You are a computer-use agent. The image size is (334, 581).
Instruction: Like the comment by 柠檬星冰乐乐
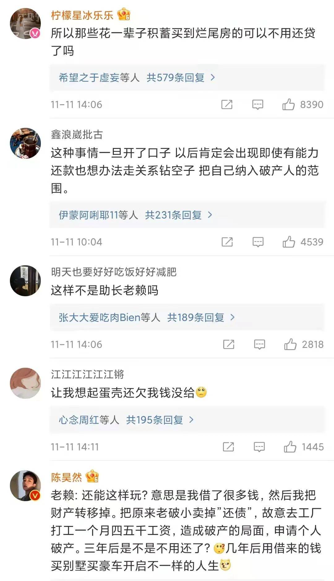[x=289, y=105]
